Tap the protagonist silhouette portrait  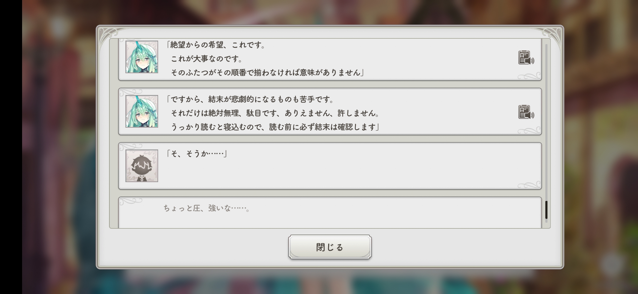(142, 166)
